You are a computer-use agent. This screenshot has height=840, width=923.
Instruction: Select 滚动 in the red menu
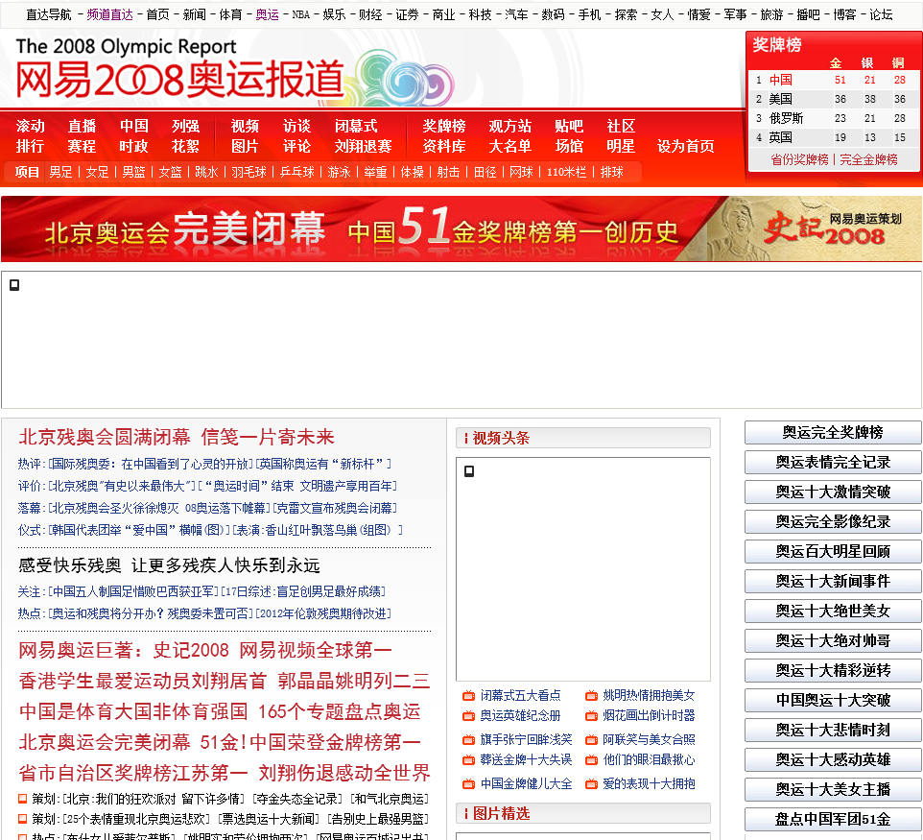(30, 126)
